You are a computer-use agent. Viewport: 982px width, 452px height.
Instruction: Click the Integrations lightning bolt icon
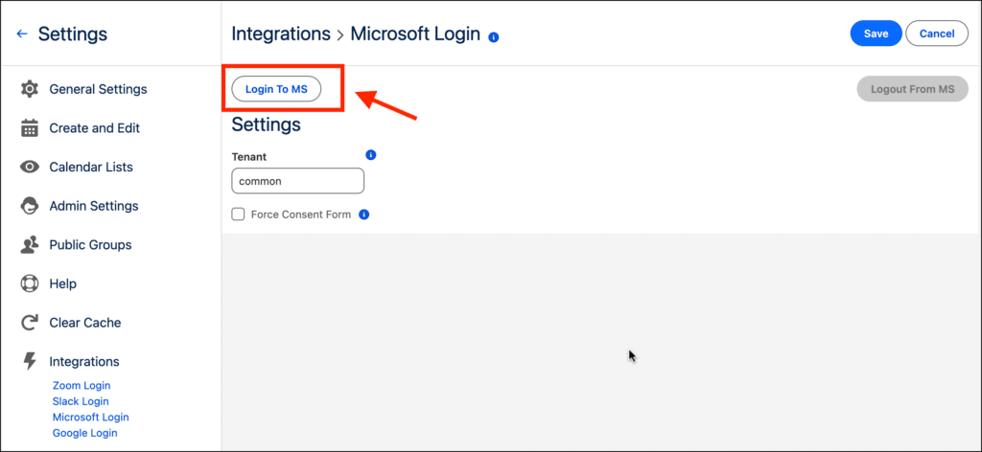30,362
